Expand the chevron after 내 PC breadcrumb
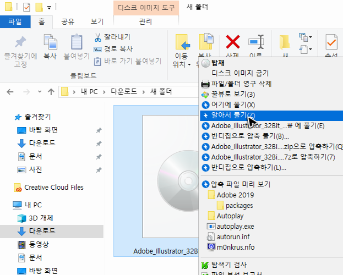 [x=104, y=92]
